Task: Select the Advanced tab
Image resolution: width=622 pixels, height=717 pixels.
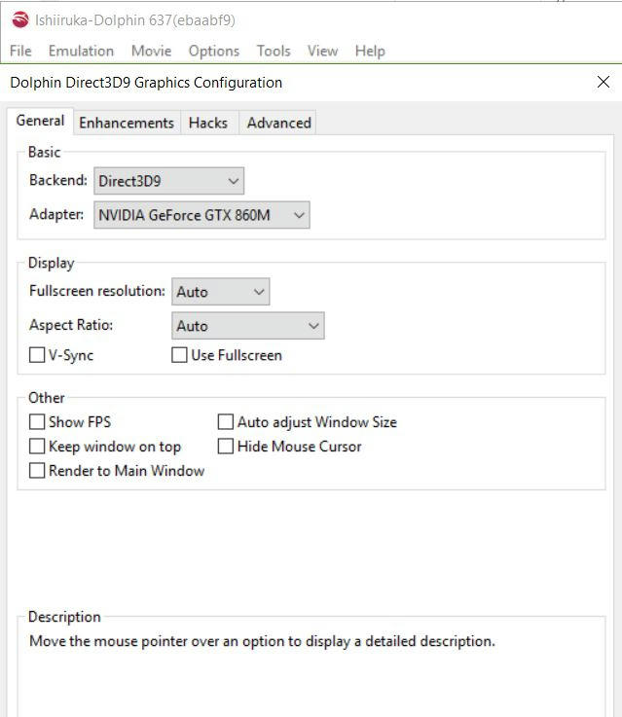Action: tap(278, 123)
